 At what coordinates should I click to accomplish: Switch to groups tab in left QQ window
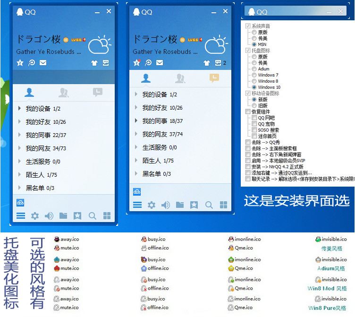pyautogui.click(x=64, y=93)
